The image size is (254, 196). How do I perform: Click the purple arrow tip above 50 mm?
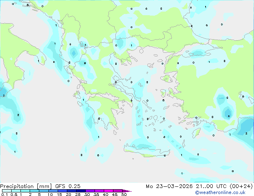pyautogui.click(x=127, y=191)
